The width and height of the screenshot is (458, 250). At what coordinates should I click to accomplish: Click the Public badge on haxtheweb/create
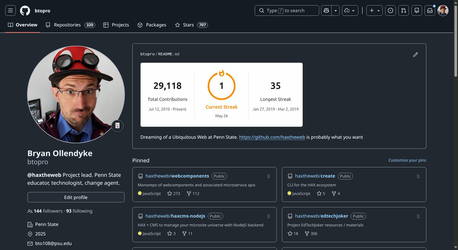click(x=345, y=176)
